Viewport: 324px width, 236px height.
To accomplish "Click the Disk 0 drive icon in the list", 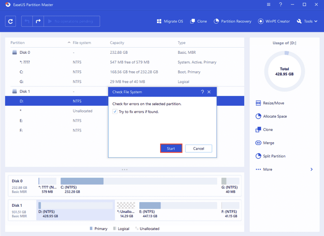I will tap(14, 52).
